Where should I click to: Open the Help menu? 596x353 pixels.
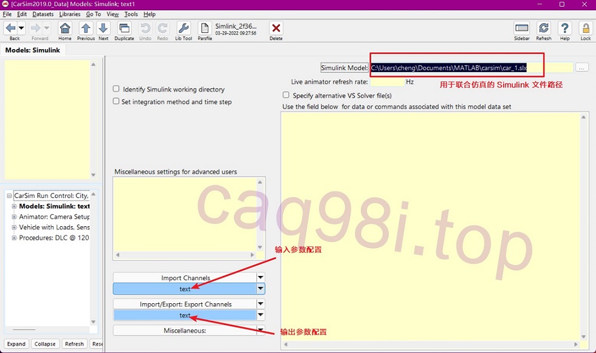pyautogui.click(x=149, y=14)
